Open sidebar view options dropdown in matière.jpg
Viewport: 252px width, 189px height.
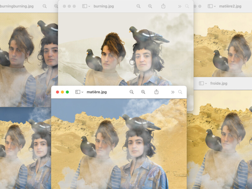coord(82,92)
